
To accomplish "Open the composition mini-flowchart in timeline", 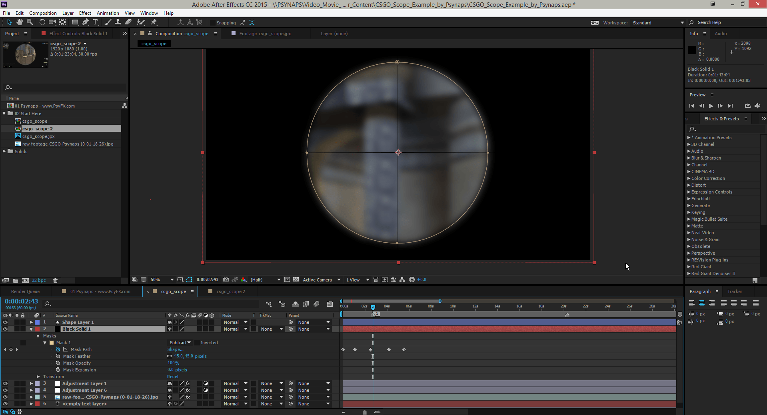I will (268, 304).
